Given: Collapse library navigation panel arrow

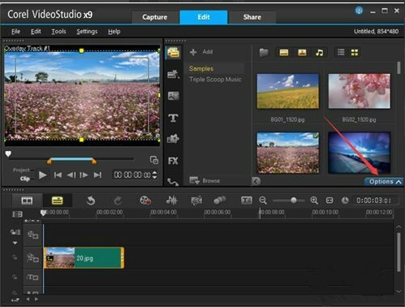Looking at the screenshot, I should tap(256, 181).
